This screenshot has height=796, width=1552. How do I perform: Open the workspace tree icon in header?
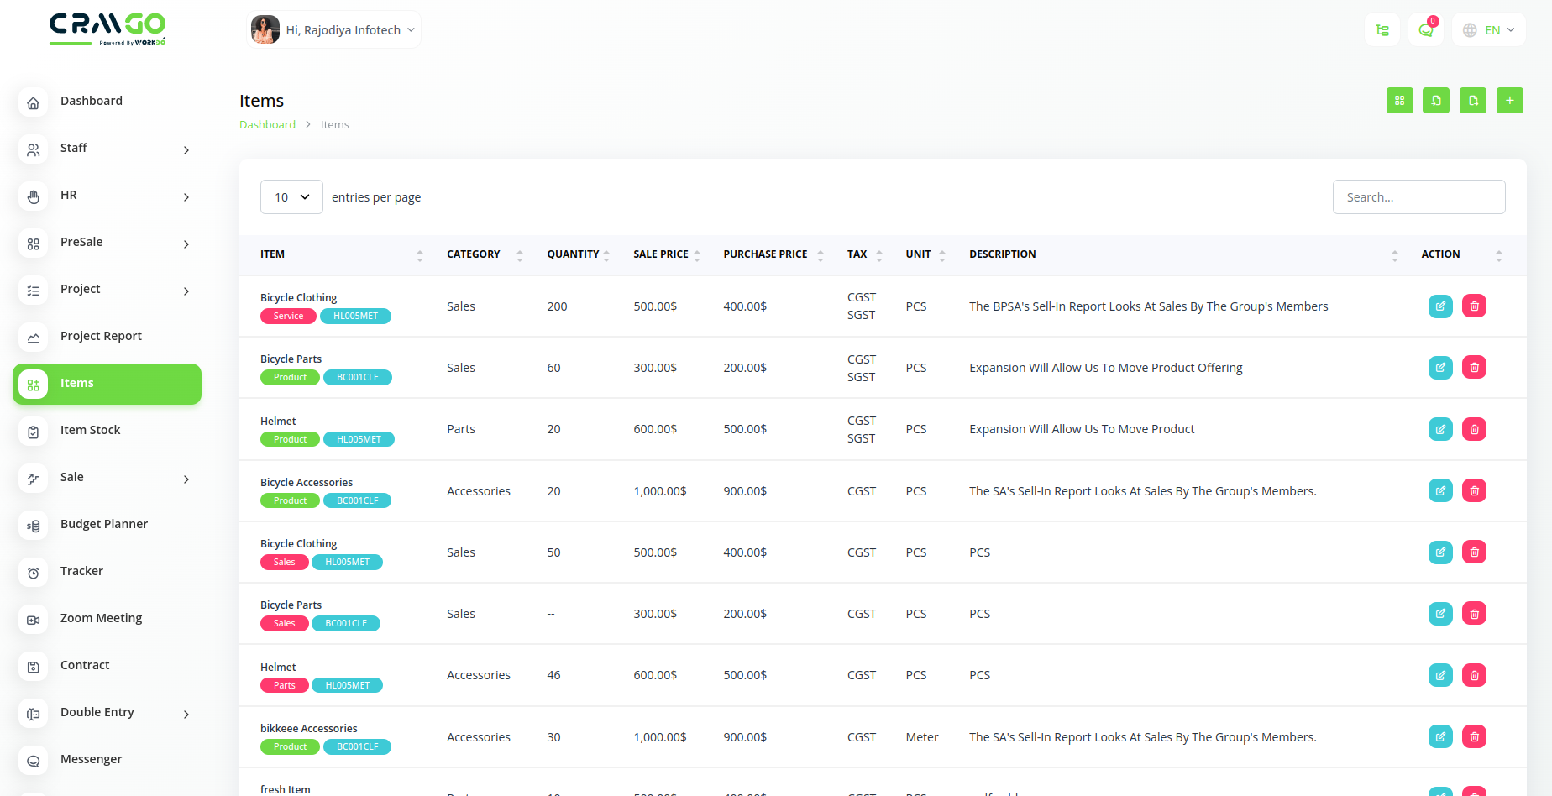tap(1382, 30)
